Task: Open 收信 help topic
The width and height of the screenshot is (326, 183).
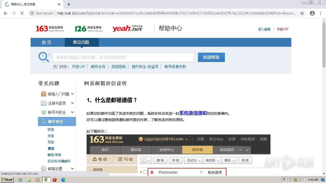Action: 51,129
